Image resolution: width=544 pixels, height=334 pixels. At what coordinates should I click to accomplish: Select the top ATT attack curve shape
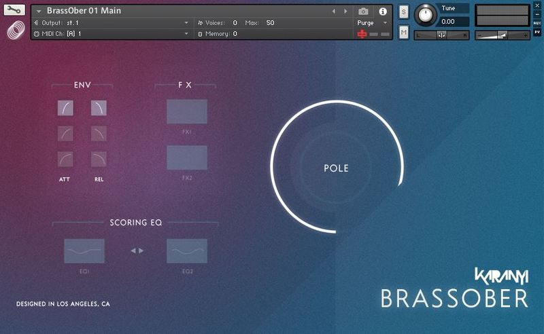pos(65,108)
